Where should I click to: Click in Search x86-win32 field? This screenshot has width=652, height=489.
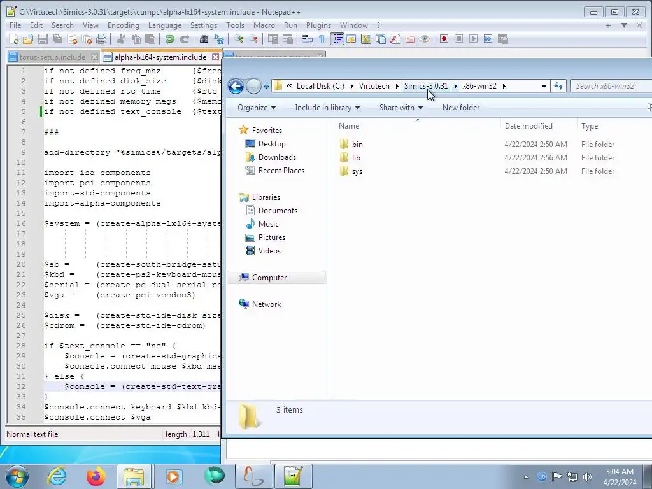(x=611, y=86)
